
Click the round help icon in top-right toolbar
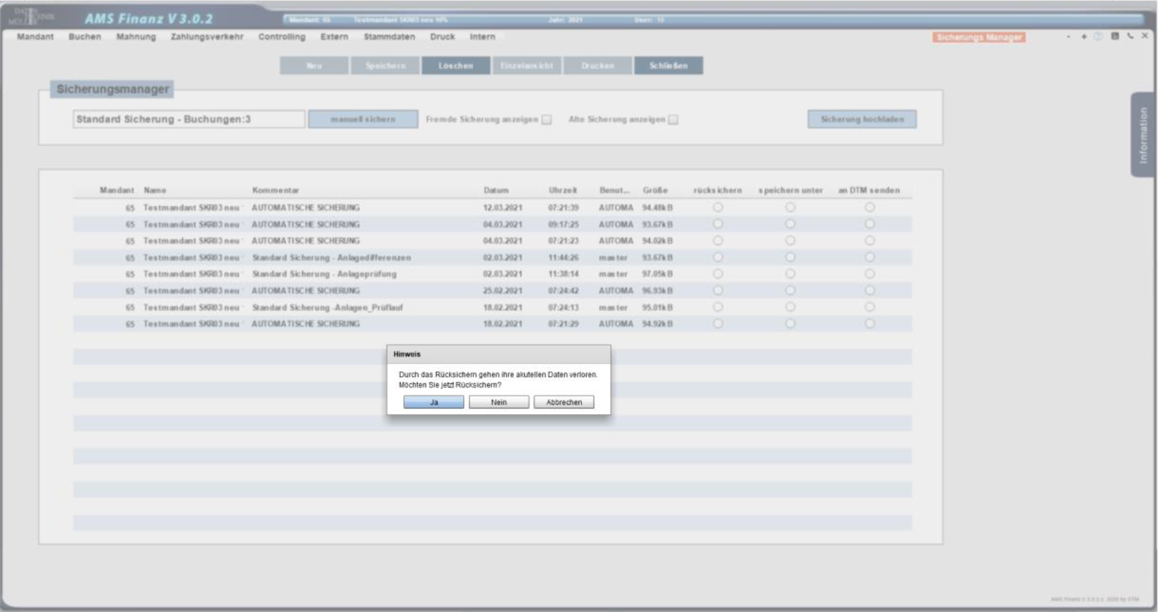[1098, 36]
